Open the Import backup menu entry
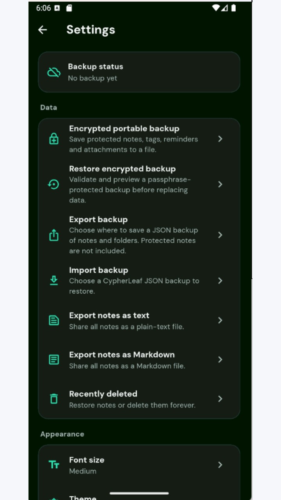Viewport: 281px width, 500px height. pos(139,280)
